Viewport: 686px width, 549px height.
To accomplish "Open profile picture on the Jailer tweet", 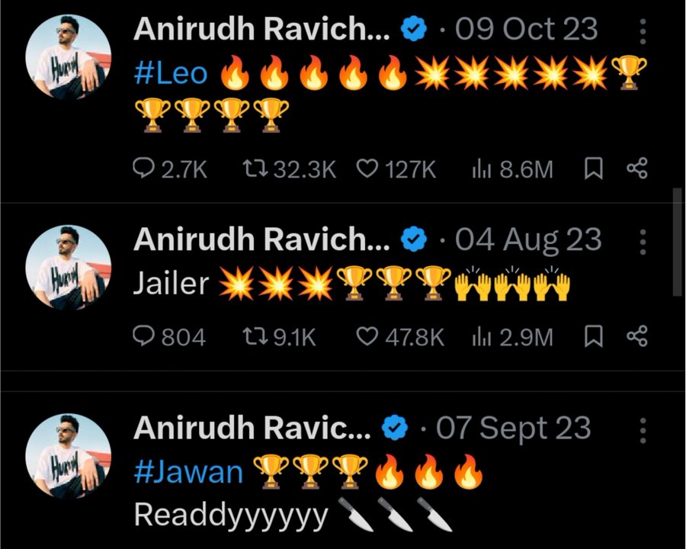I will 69,268.
